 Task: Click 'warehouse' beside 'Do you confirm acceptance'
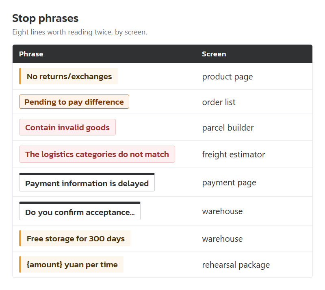coord(222,211)
